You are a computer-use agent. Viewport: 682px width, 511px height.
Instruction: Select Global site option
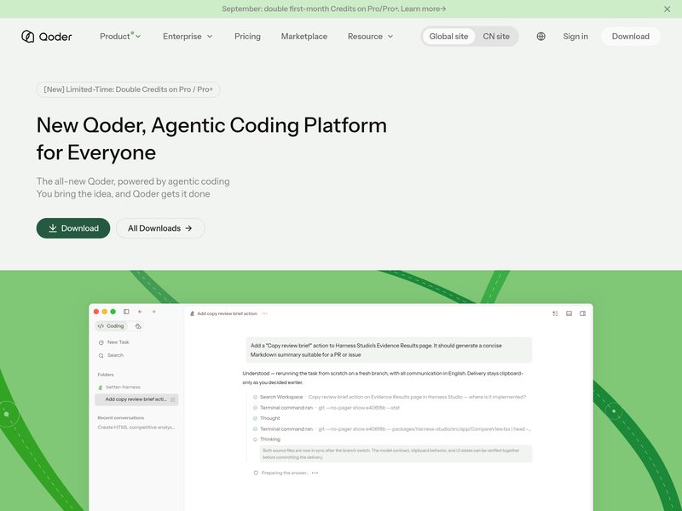448,37
